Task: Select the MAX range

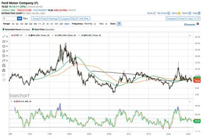Action: click(x=67, y=24)
